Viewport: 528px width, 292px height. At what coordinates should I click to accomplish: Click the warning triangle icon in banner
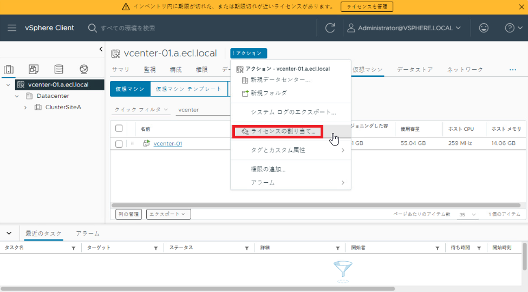pyautogui.click(x=126, y=6)
